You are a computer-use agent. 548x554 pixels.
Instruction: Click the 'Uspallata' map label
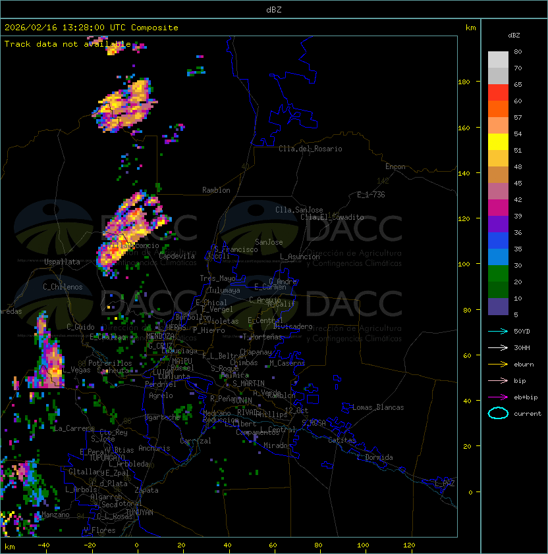(63, 262)
